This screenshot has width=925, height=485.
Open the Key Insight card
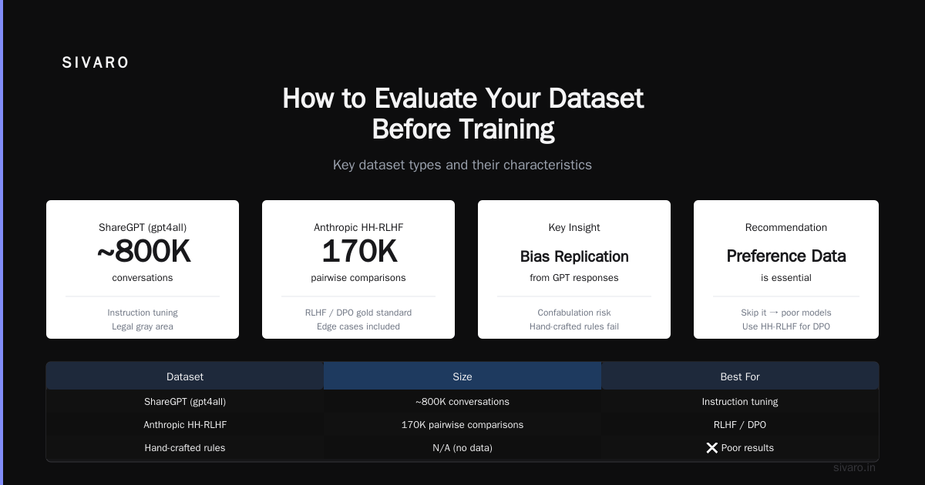point(574,269)
